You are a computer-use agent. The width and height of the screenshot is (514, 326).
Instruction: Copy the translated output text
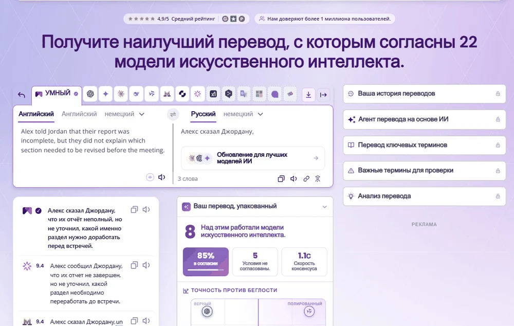281,179
